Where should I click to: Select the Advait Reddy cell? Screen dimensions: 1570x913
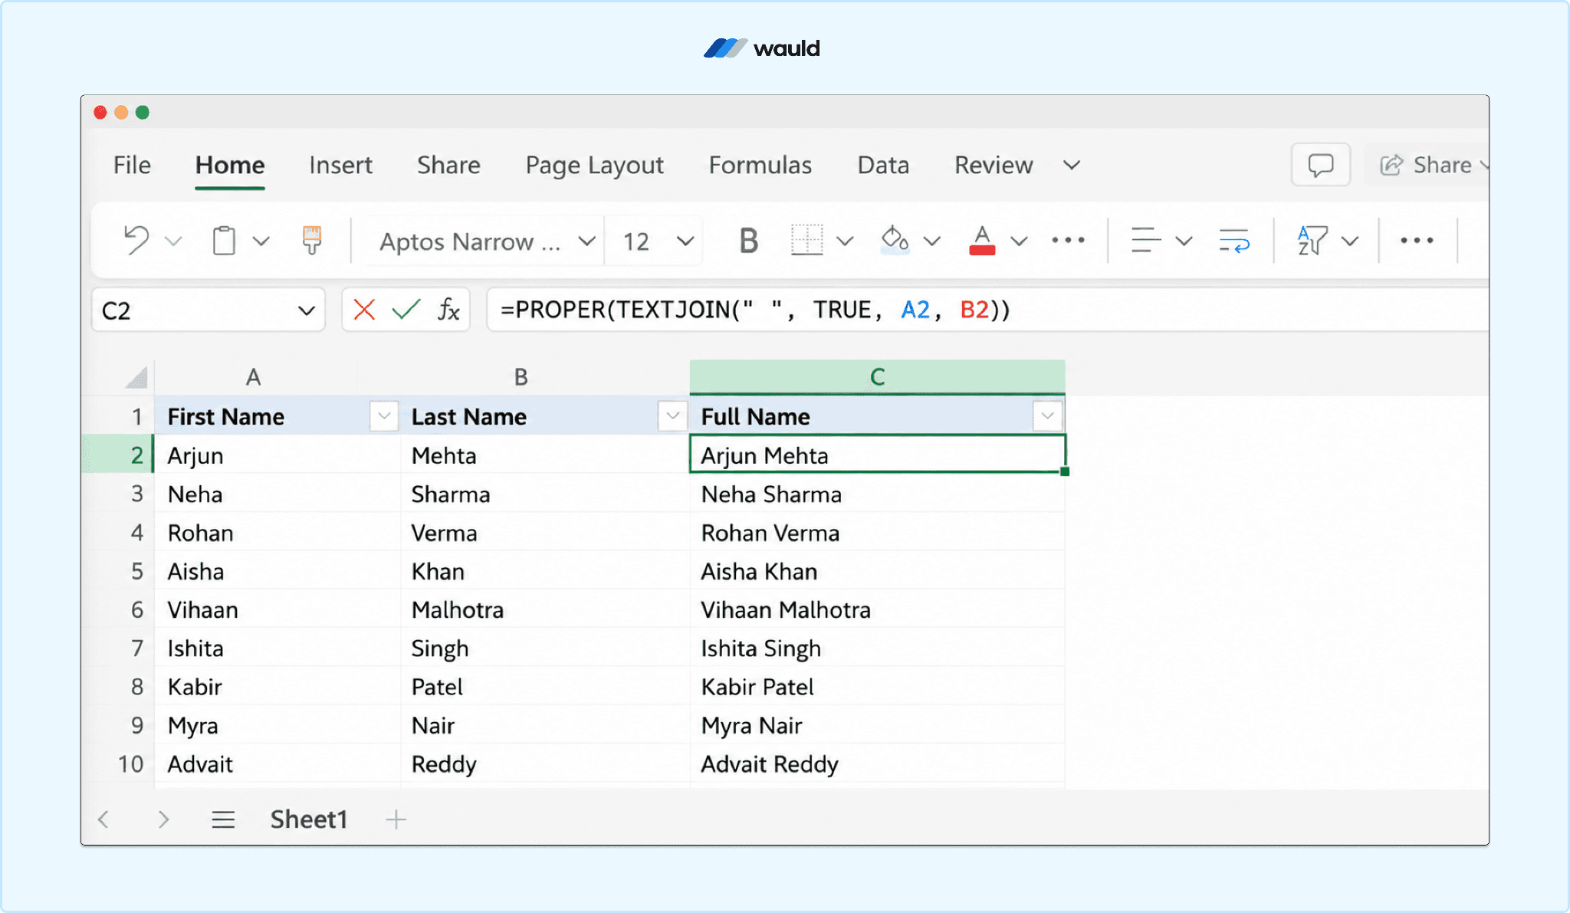(x=877, y=764)
